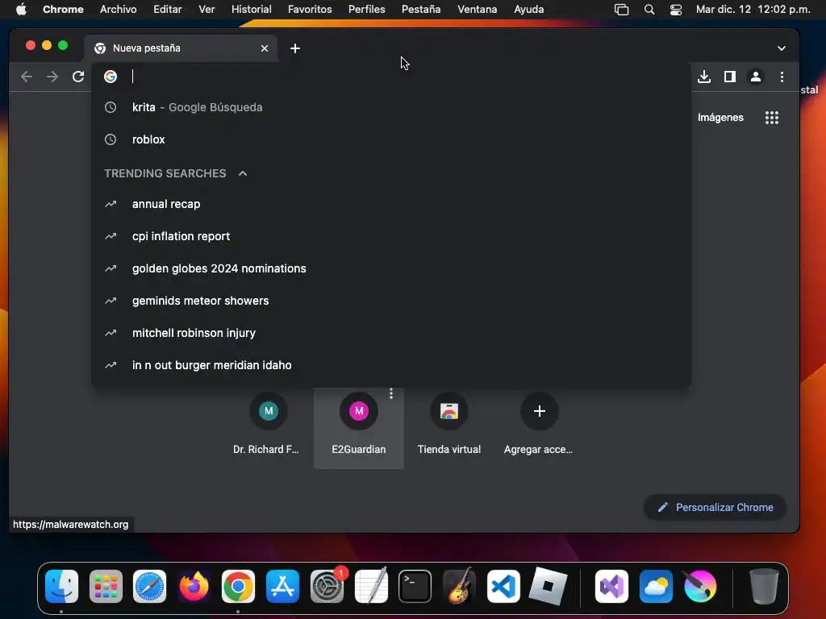Open the Tienda virtual shortcut
This screenshot has height=619, width=826.
(448, 427)
